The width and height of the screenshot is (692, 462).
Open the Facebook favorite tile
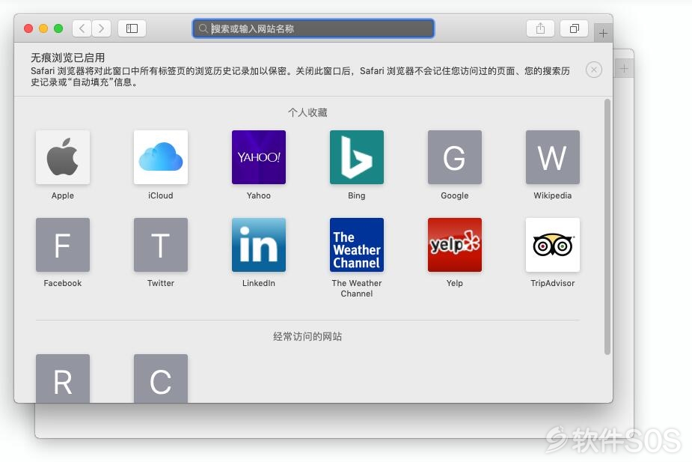point(63,245)
